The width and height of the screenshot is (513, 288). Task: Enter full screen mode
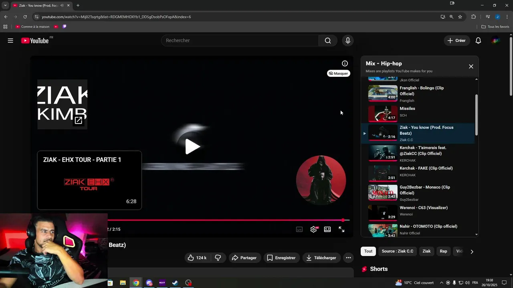click(341, 229)
